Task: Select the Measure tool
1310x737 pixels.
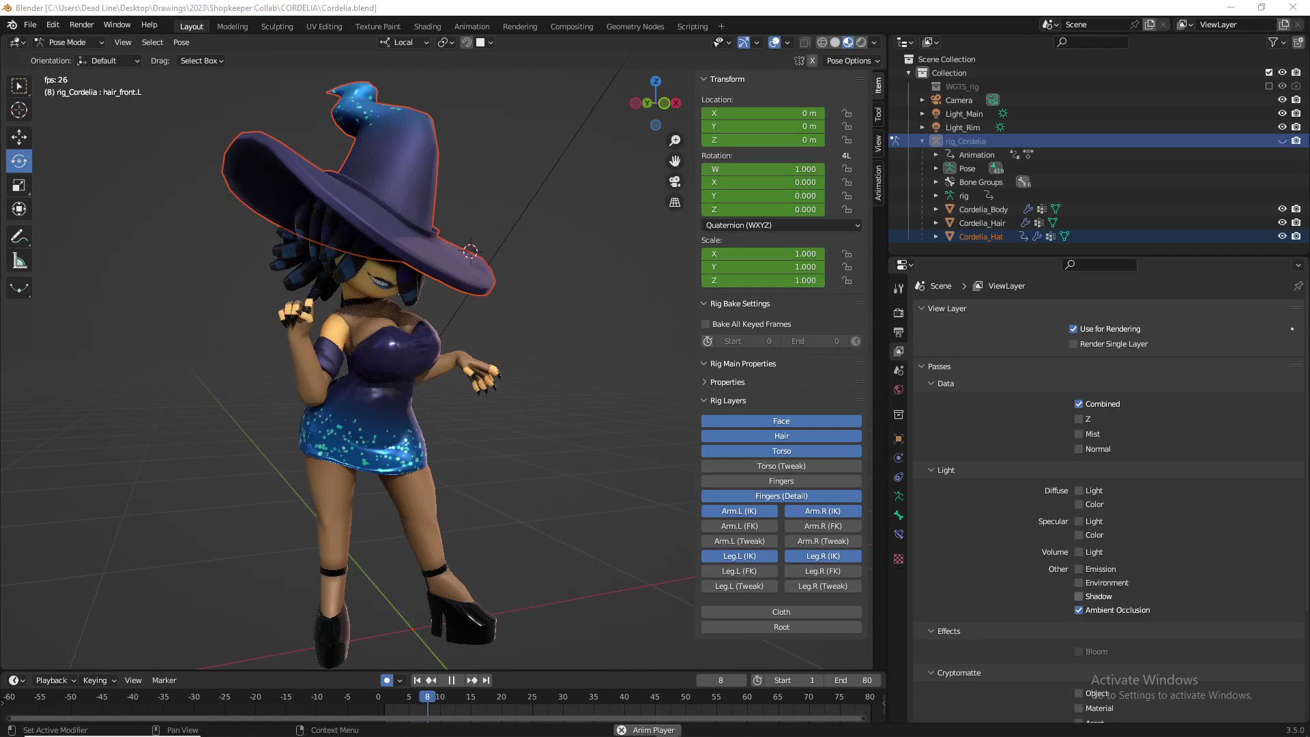Action: pos(19,261)
